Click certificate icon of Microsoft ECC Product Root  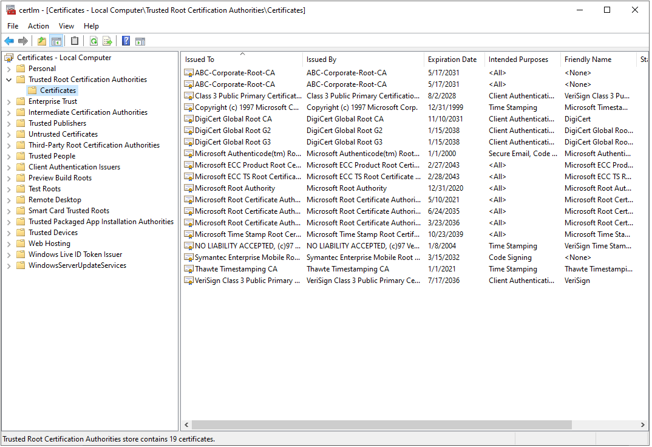pyautogui.click(x=189, y=165)
